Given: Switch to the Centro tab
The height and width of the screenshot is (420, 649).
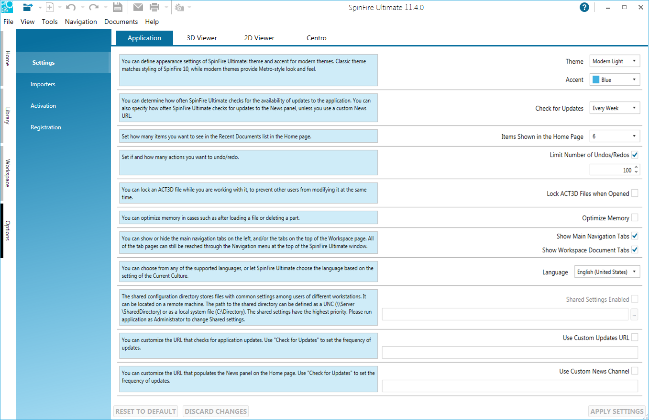Looking at the screenshot, I should pos(317,38).
